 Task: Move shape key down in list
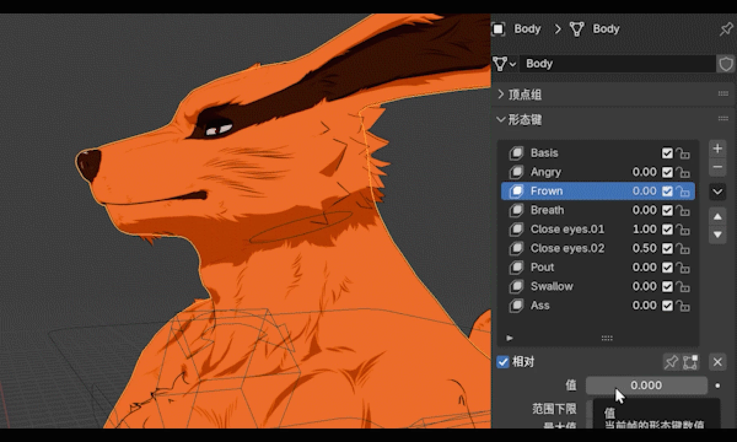point(717,235)
